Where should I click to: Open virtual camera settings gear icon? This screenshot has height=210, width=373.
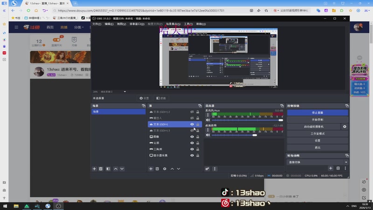pyautogui.click(x=345, y=126)
